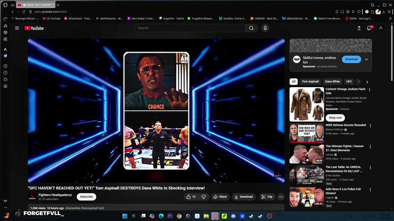Open WWE Referee Secrets Revealed thumbnail

click(307, 133)
